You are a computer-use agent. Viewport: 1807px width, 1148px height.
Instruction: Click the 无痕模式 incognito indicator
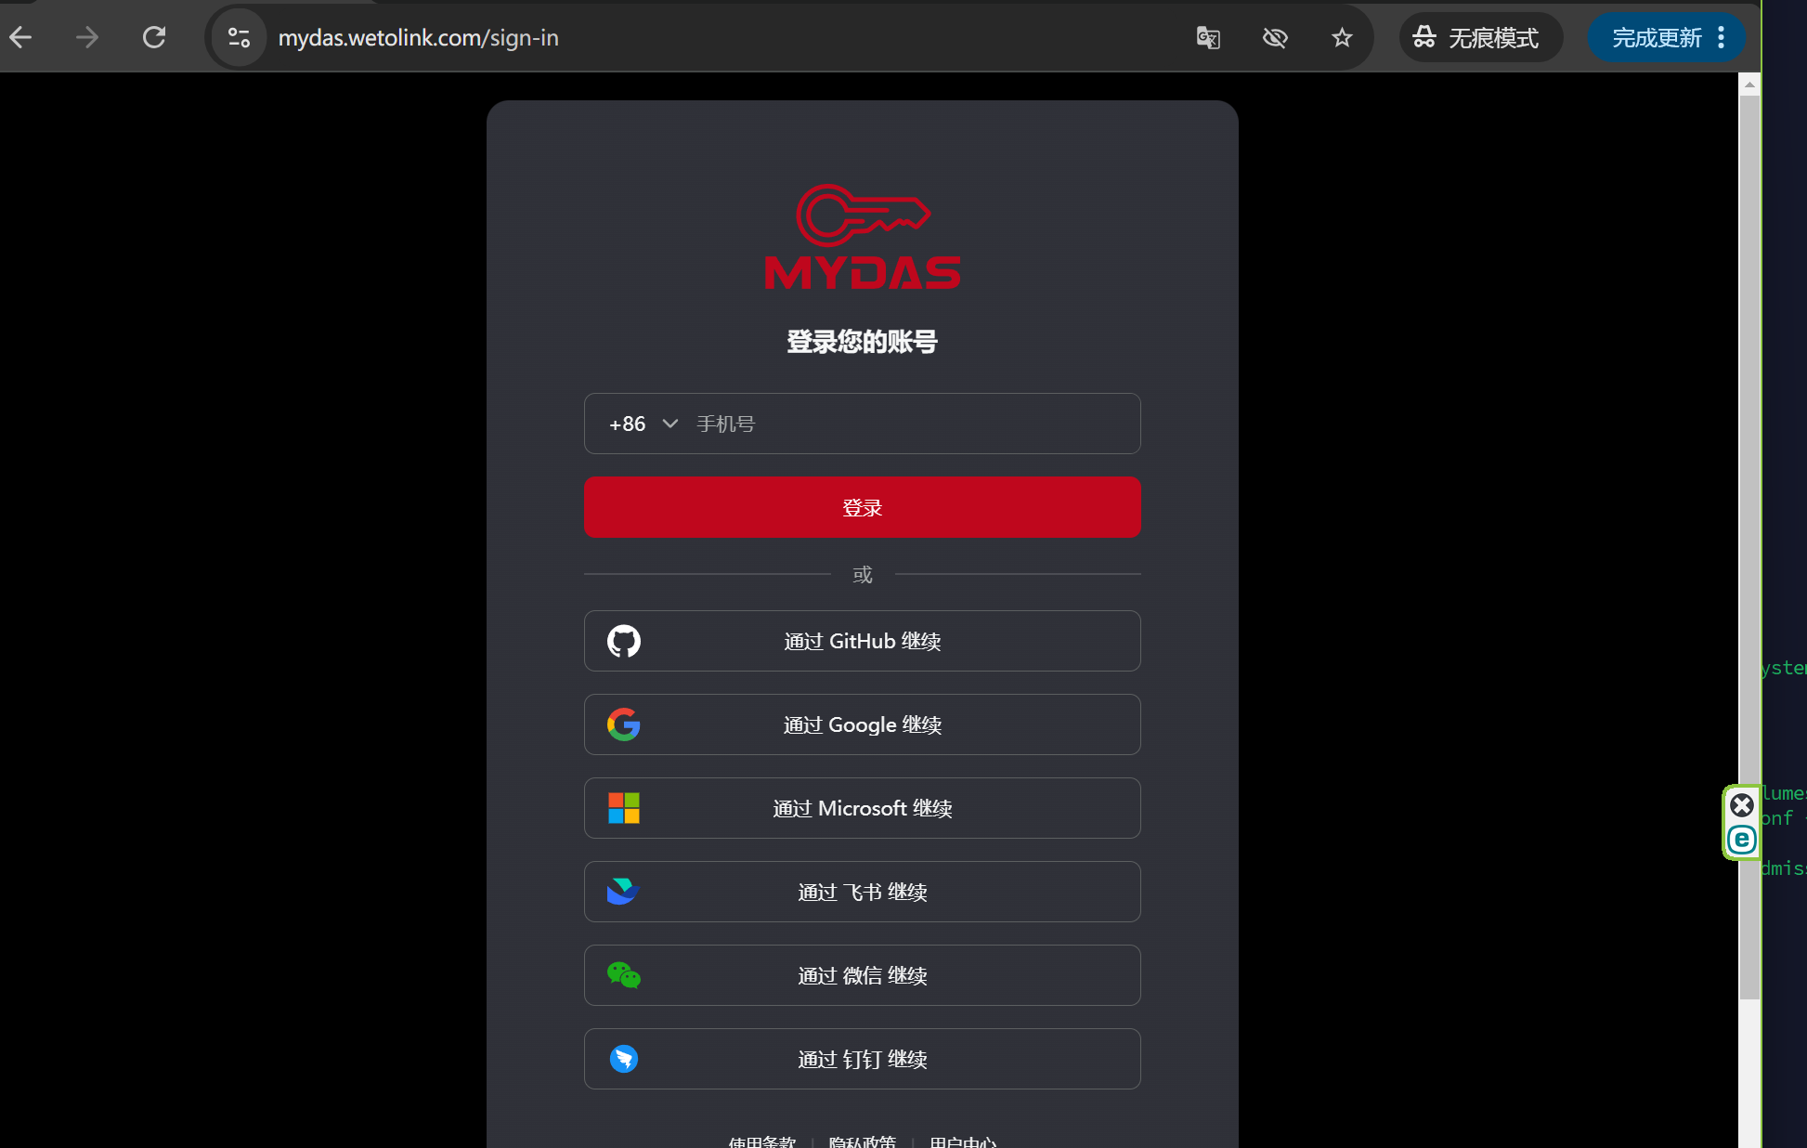(1480, 38)
